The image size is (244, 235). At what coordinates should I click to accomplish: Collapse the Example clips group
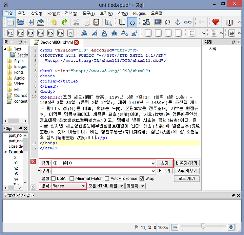coord(6,152)
